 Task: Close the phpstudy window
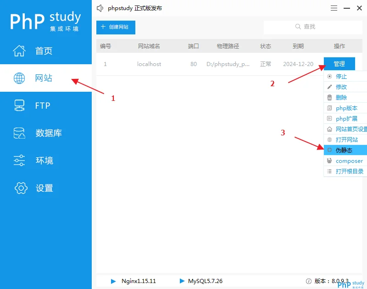[359, 8]
